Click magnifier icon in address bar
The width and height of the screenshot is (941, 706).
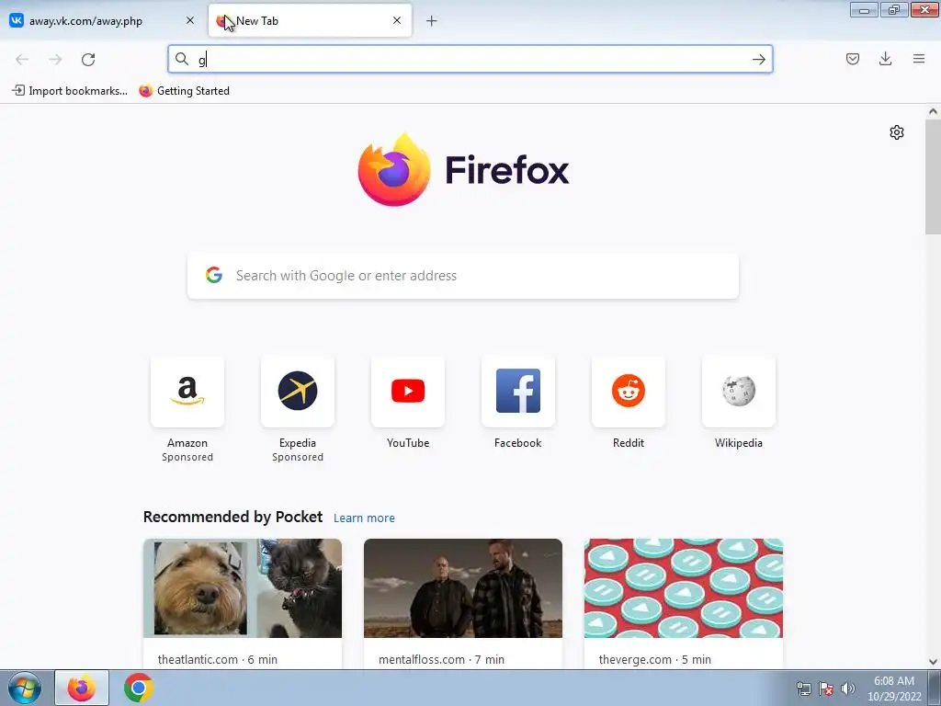[182, 59]
